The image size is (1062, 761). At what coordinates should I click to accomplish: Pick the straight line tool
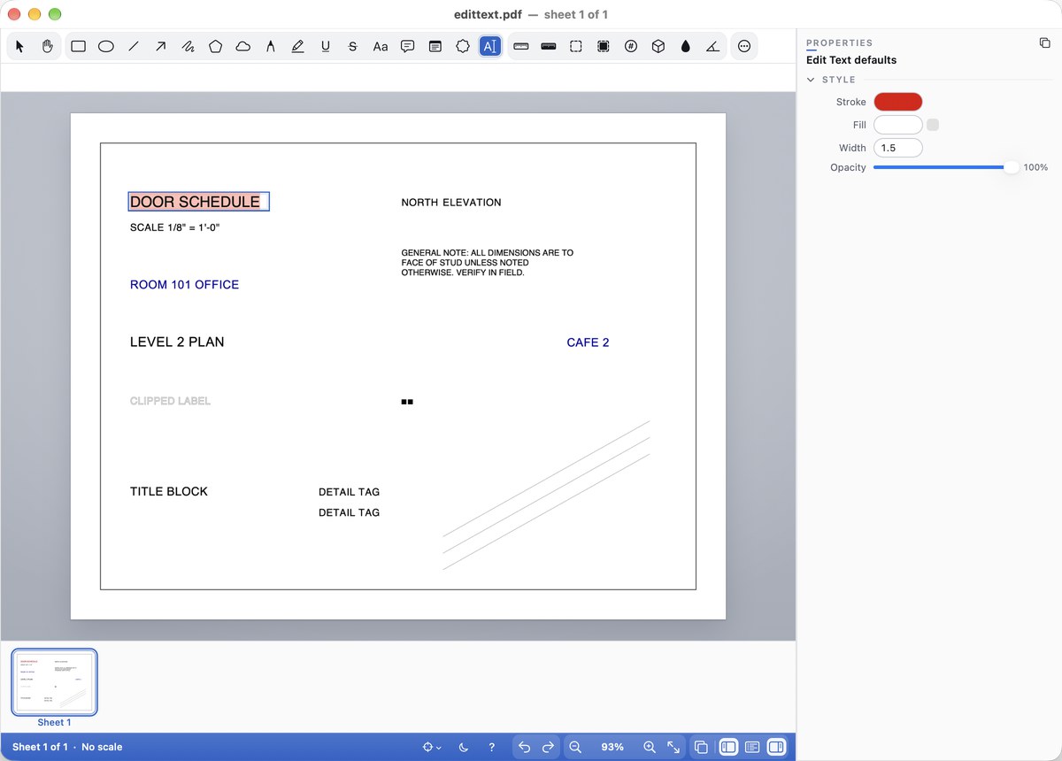[133, 47]
